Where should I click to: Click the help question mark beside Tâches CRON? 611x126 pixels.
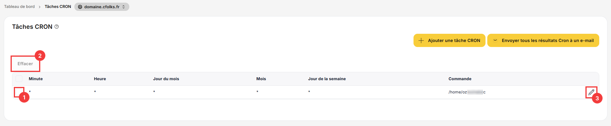pos(57,27)
